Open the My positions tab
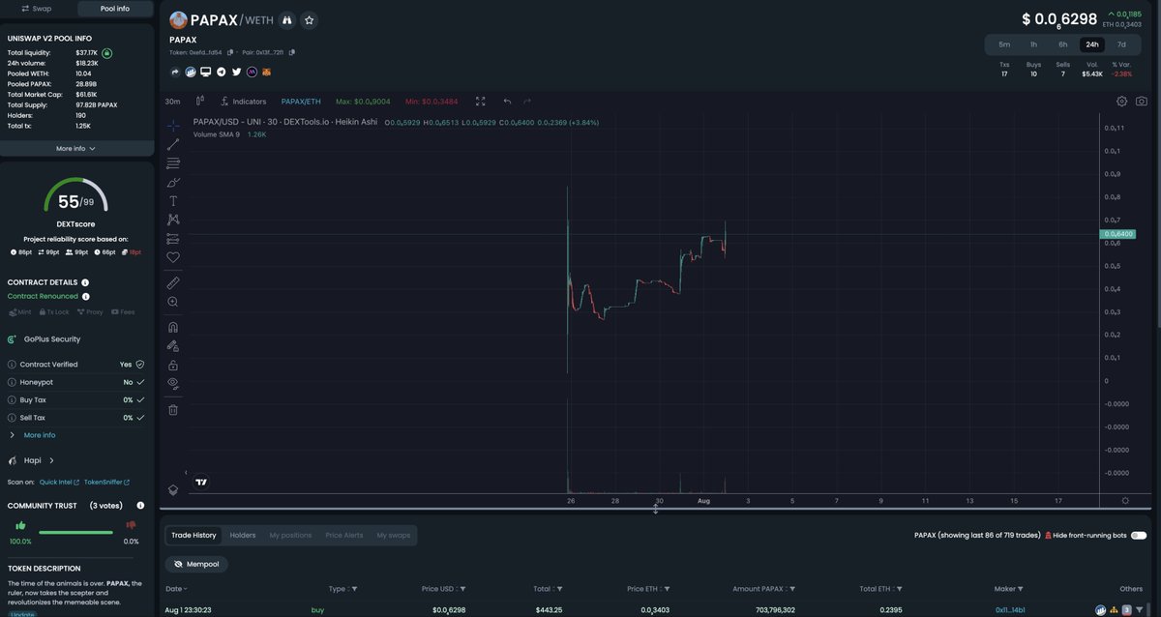Screen dimensions: 1161x617 [291, 535]
